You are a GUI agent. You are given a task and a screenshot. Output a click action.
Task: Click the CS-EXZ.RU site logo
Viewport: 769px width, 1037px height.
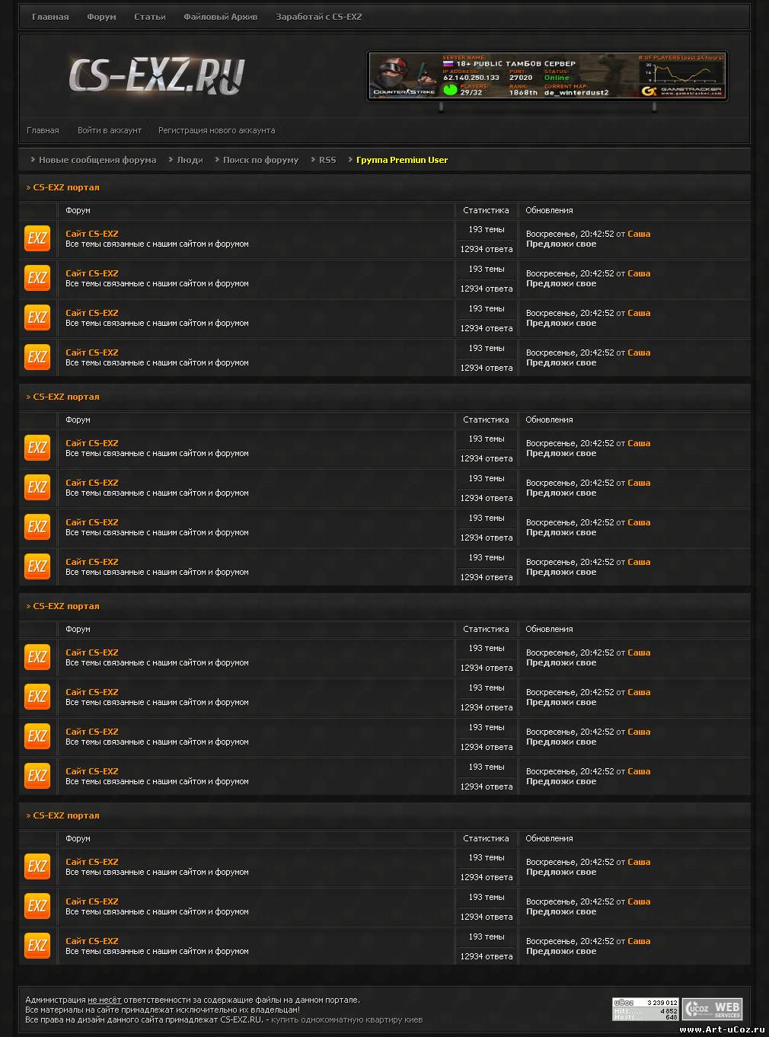[157, 76]
